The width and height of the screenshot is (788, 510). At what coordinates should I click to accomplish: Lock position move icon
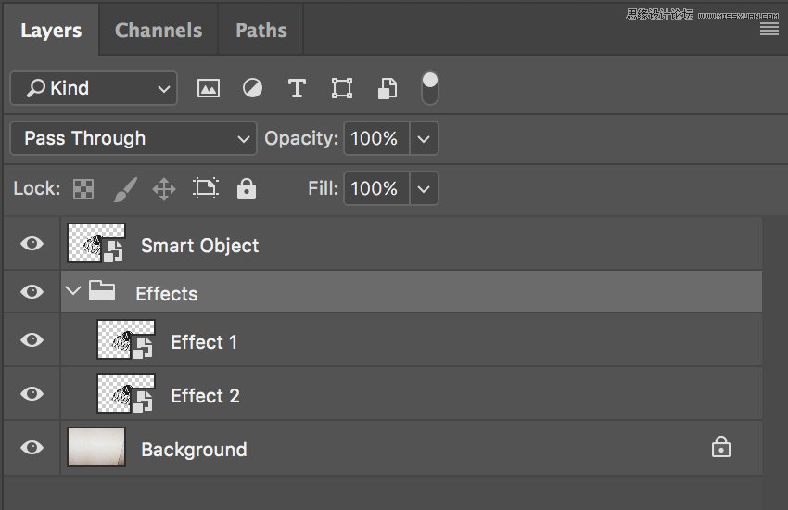164,189
